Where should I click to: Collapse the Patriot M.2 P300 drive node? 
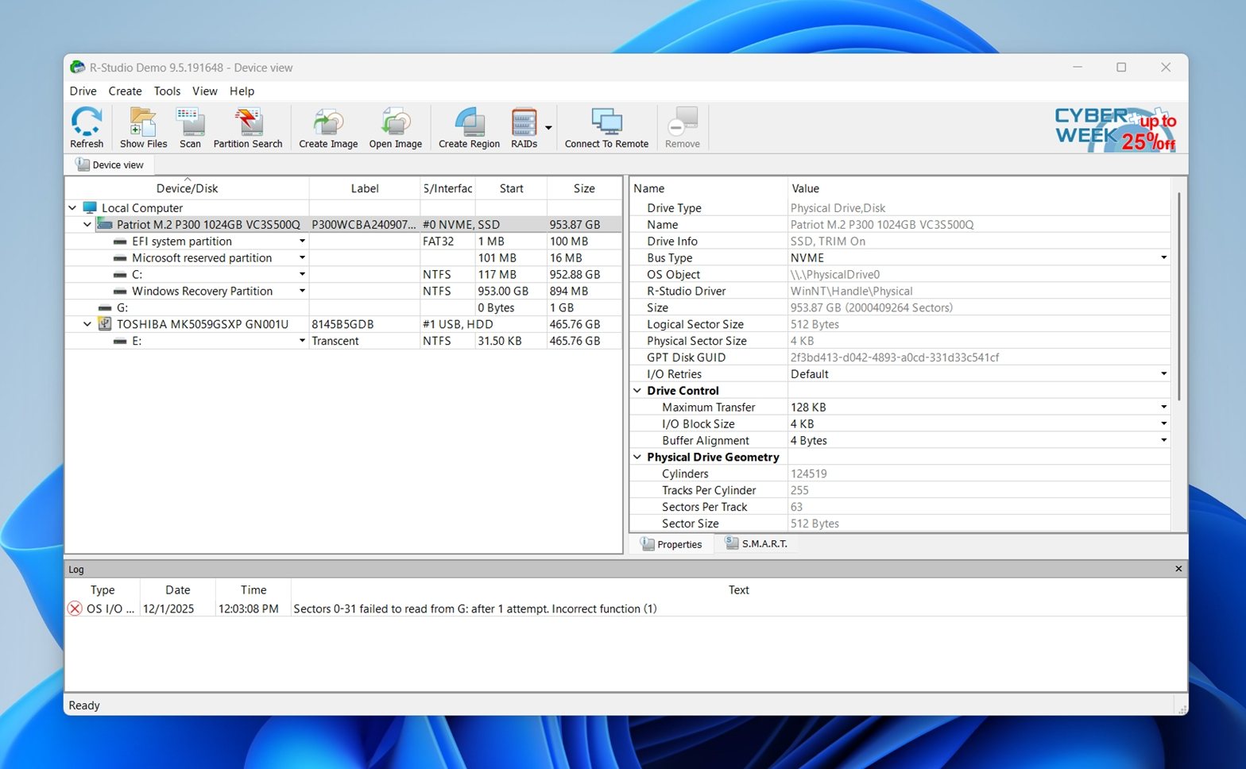87,225
